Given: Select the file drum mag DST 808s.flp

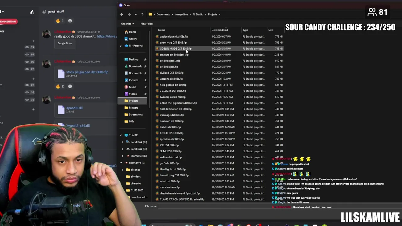Looking at the screenshot, I should [x=173, y=43].
